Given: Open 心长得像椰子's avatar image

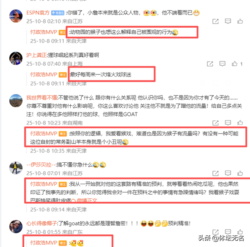Looking at the screenshot, I should [16, 226].
